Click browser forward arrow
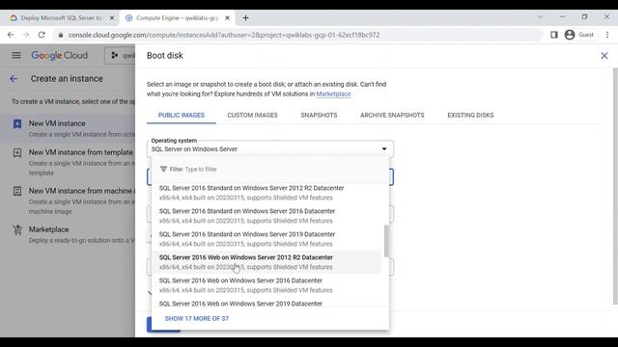618x347 pixels. pos(26,35)
